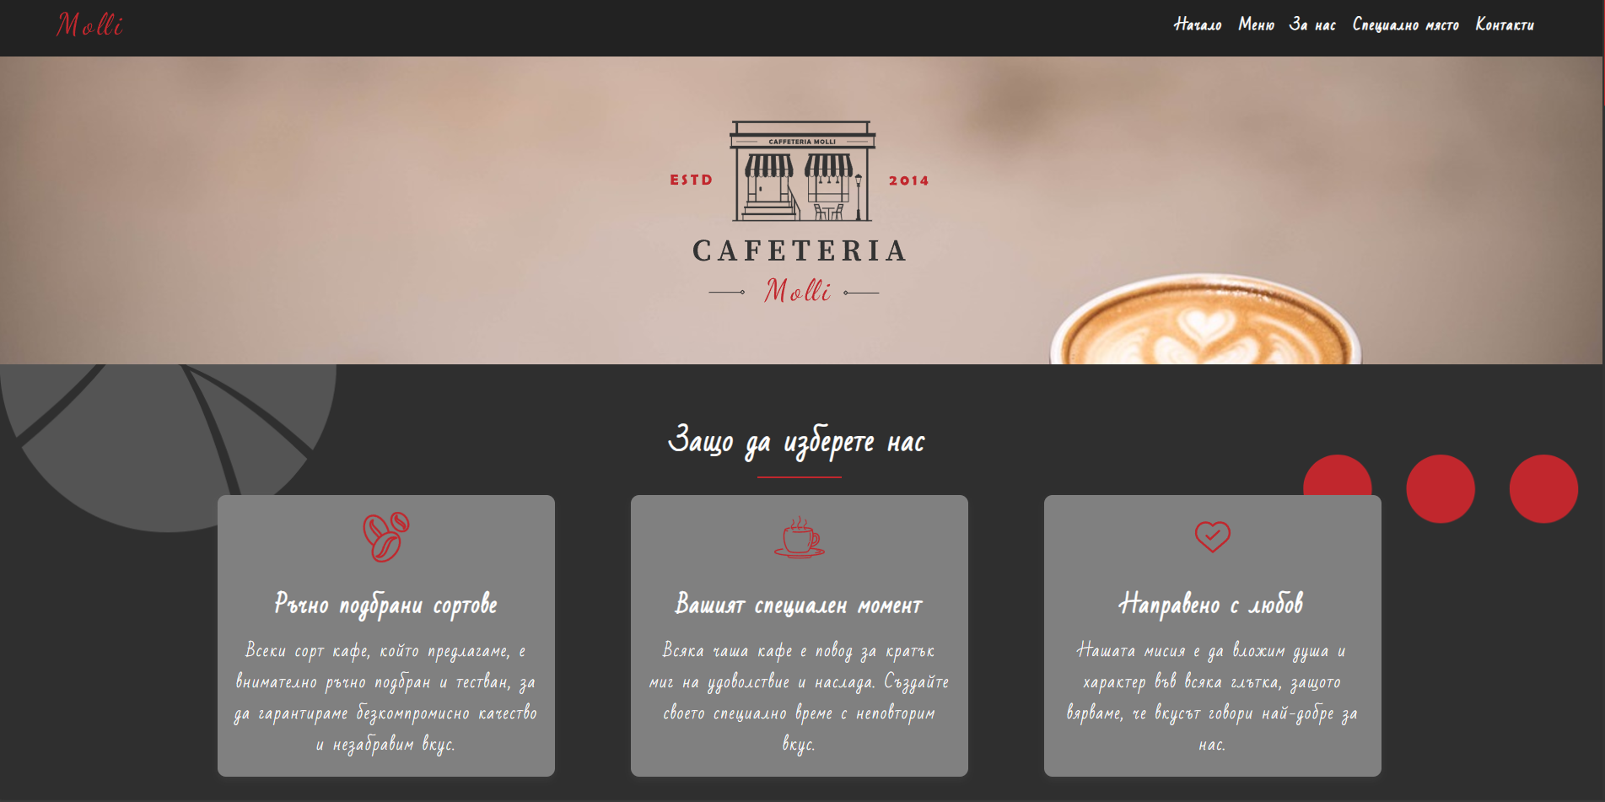Open the За нас section
The image size is (1605, 802).
(1312, 24)
